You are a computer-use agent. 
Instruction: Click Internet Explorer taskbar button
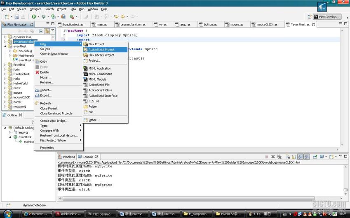point(37,214)
